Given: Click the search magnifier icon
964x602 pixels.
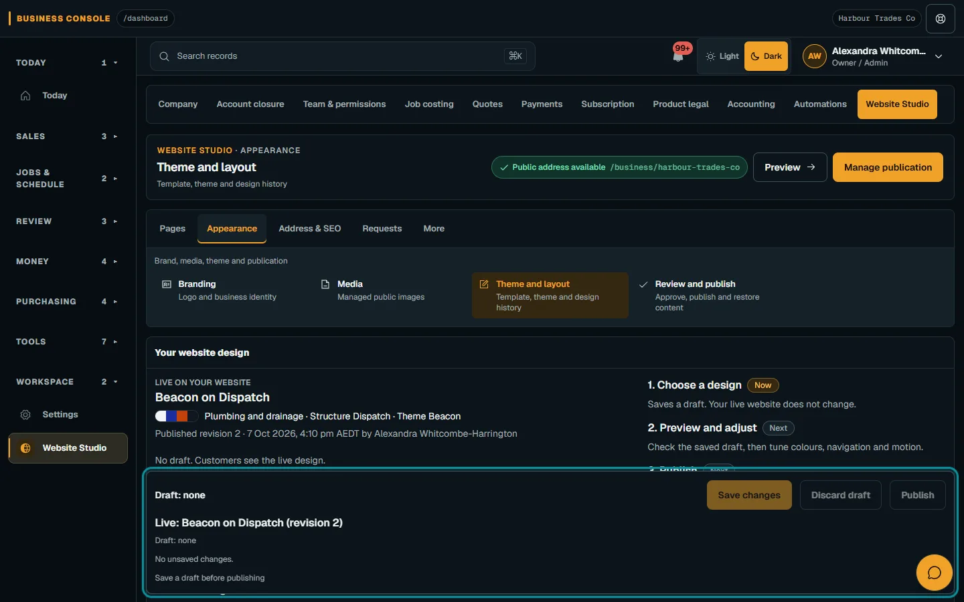Looking at the screenshot, I should [x=164, y=56].
